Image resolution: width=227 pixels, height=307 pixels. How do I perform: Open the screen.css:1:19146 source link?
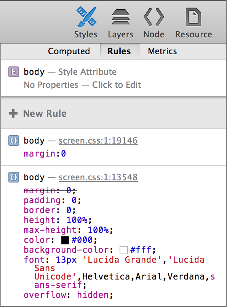pos(98,141)
